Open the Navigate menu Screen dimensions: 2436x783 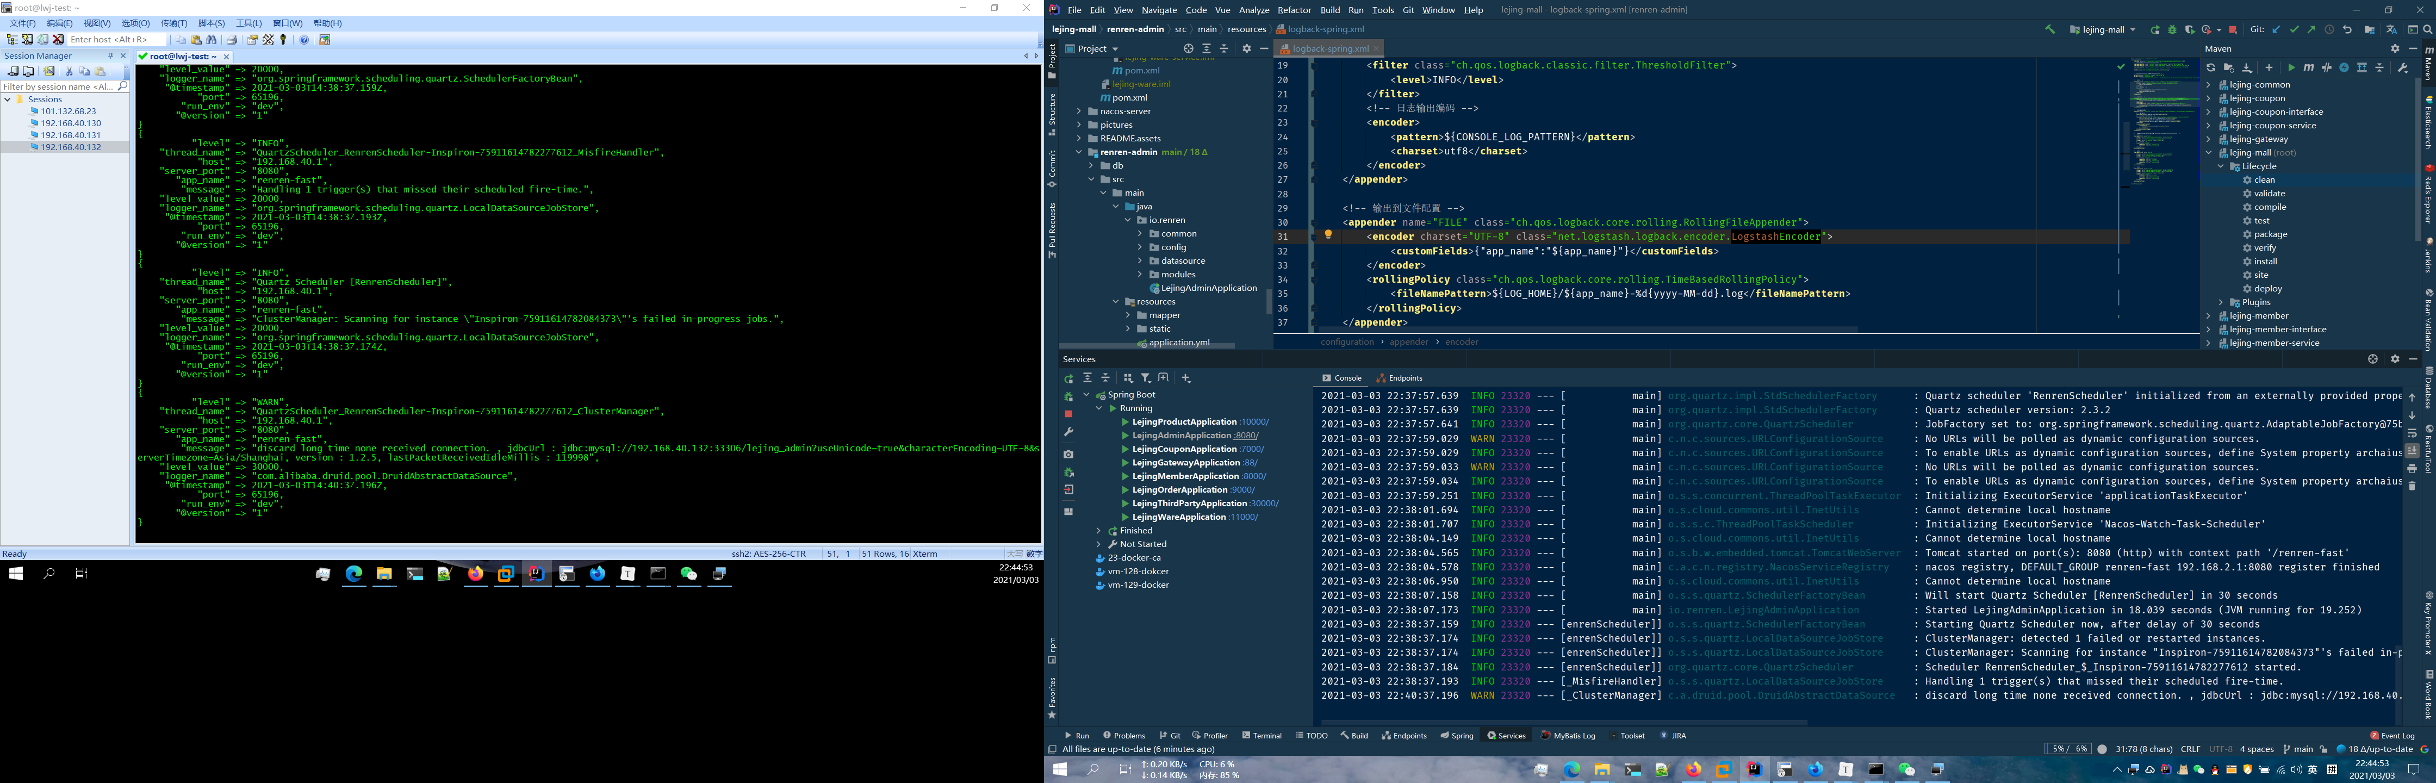tap(1158, 9)
